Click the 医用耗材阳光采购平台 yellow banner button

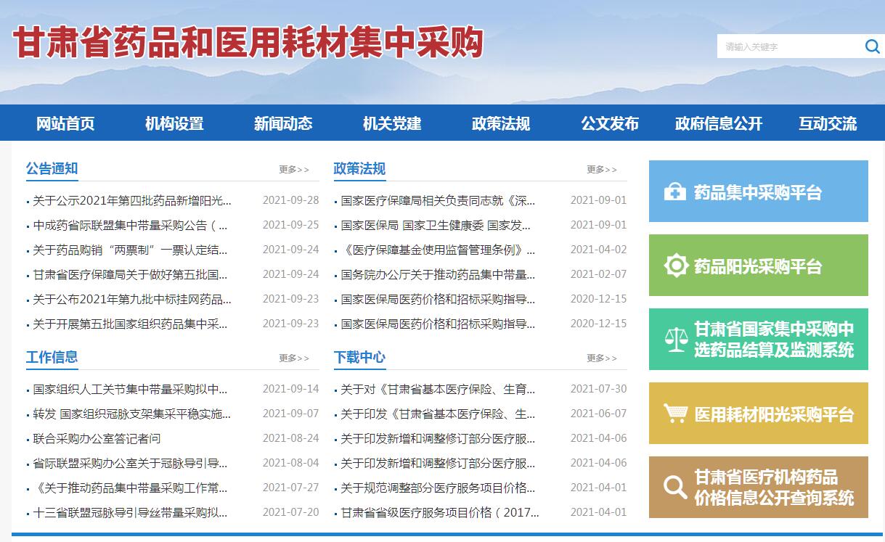(x=758, y=414)
